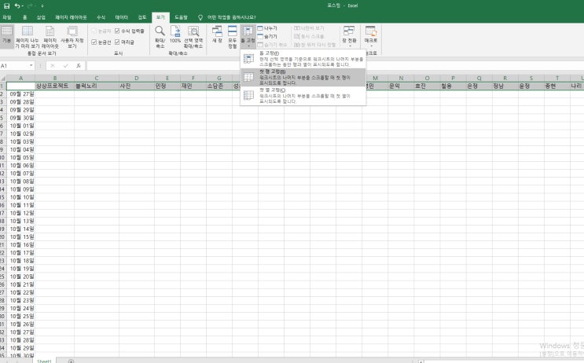Open the undo history dropdown arrow
This screenshot has height=363, width=584.
pyautogui.click(x=22, y=5)
